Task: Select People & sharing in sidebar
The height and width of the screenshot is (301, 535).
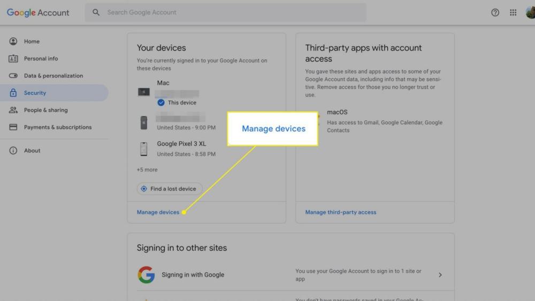Action: click(x=45, y=110)
